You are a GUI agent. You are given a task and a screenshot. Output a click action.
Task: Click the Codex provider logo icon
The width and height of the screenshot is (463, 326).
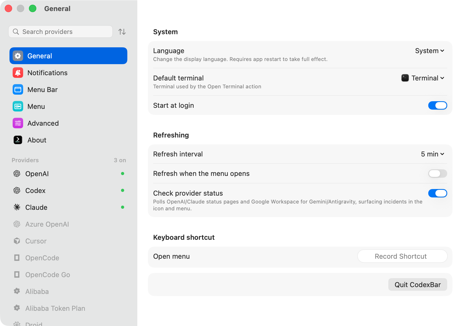point(17,190)
